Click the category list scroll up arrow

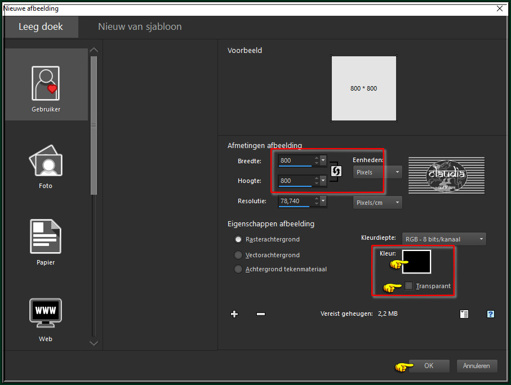[x=94, y=50]
